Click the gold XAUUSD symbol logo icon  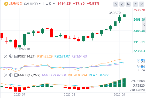pos(6,4)
